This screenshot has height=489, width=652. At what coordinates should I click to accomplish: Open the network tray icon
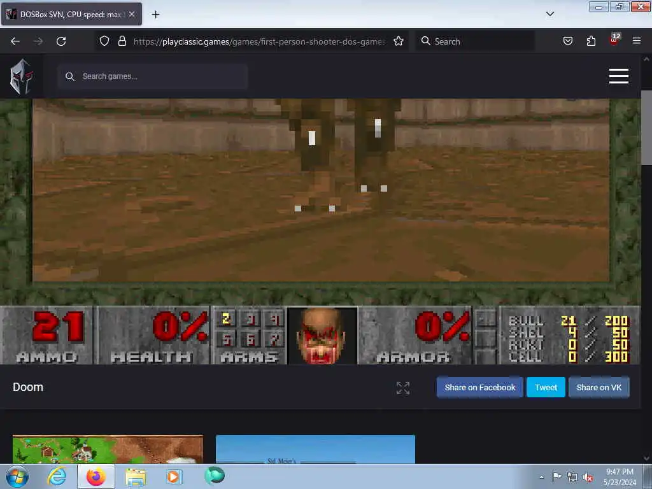[572, 478]
